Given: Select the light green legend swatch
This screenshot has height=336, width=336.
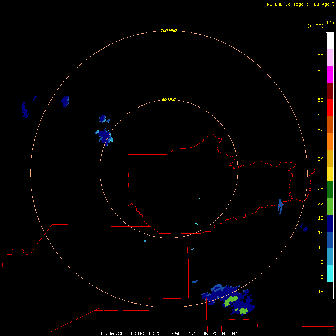Looking at the screenshot, I should click(x=330, y=206).
